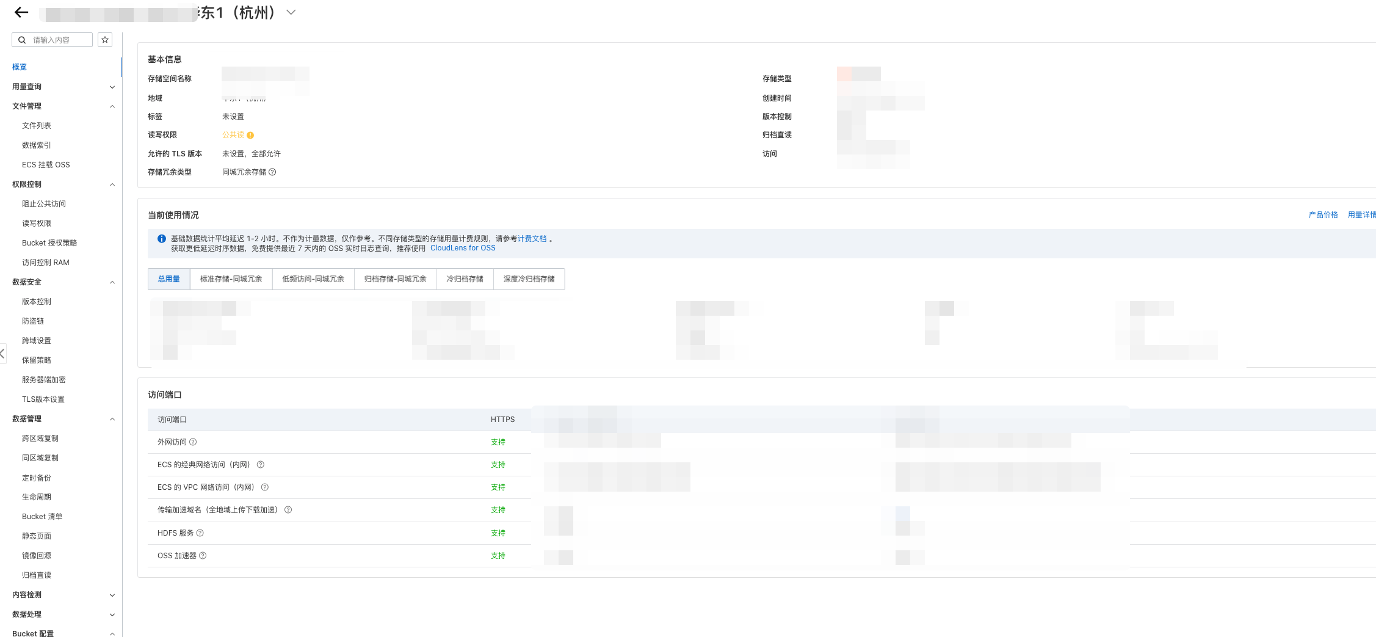The image size is (1376, 637).
Task: Open the 用量详情 link
Action: click(1362, 215)
